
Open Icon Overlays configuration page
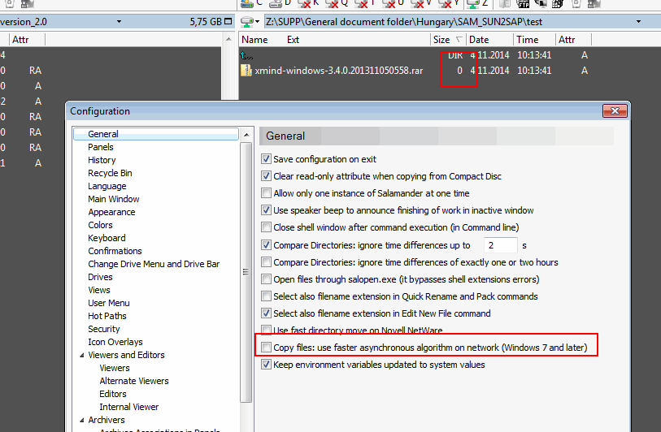point(115,342)
